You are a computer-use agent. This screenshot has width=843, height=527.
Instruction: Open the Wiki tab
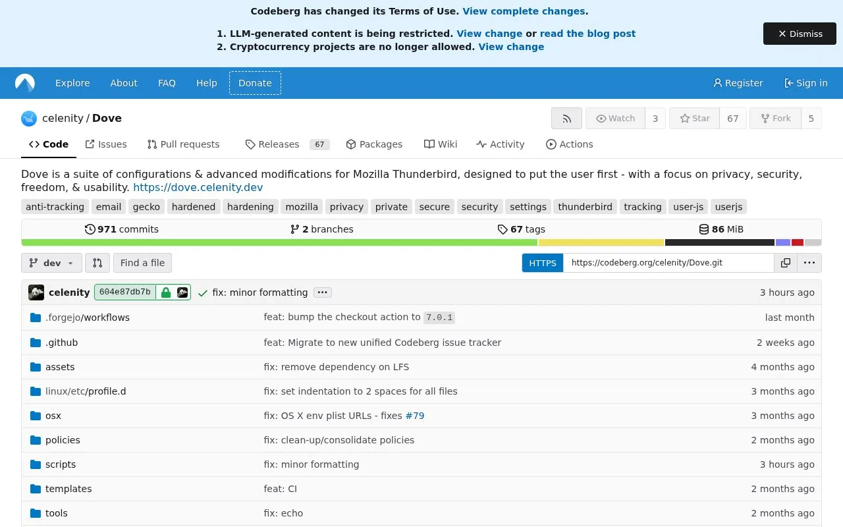[441, 144]
